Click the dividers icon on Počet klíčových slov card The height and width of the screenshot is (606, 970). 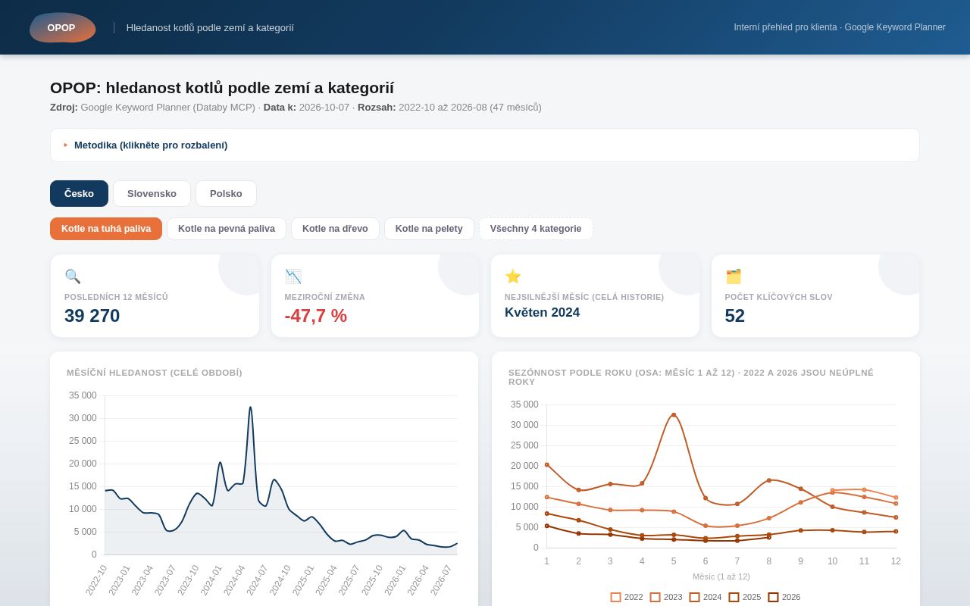[x=734, y=276]
